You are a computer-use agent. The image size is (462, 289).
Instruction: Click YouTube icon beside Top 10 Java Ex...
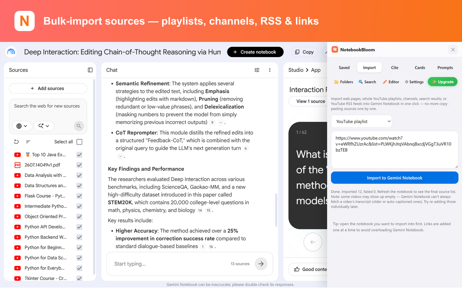17,155
